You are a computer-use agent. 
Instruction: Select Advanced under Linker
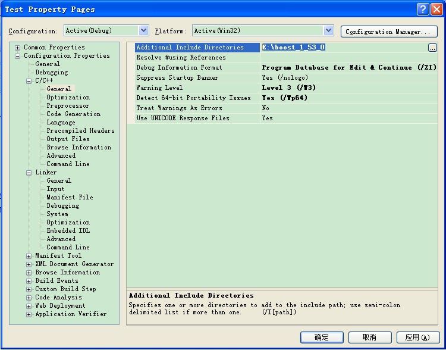point(61,239)
